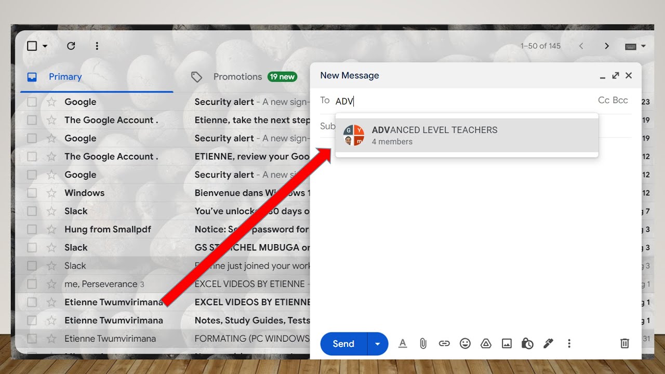The width and height of the screenshot is (665, 374).
Task: Open the select-all dropdown arrow
Action: point(45,46)
